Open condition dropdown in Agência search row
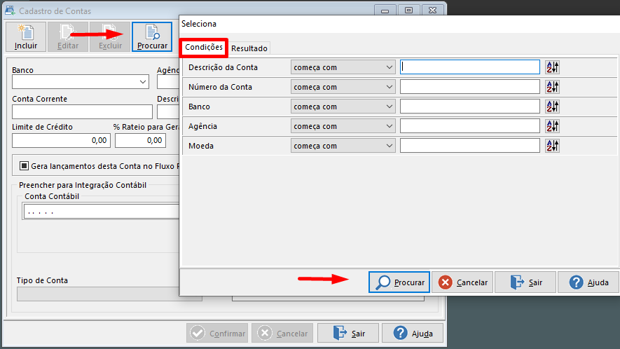The width and height of the screenshot is (620, 349). pyautogui.click(x=343, y=126)
